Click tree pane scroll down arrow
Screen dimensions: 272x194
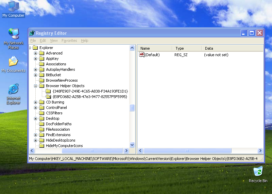click(x=132, y=145)
